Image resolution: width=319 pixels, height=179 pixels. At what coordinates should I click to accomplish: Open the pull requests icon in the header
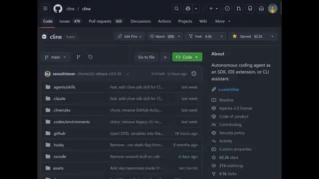click(239, 8)
